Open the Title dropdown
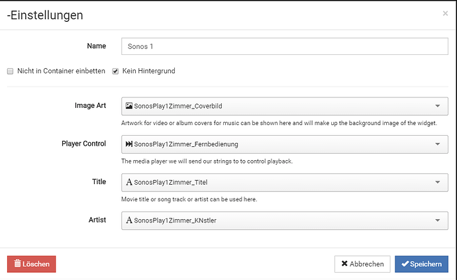457x280 pixels. [284, 183]
